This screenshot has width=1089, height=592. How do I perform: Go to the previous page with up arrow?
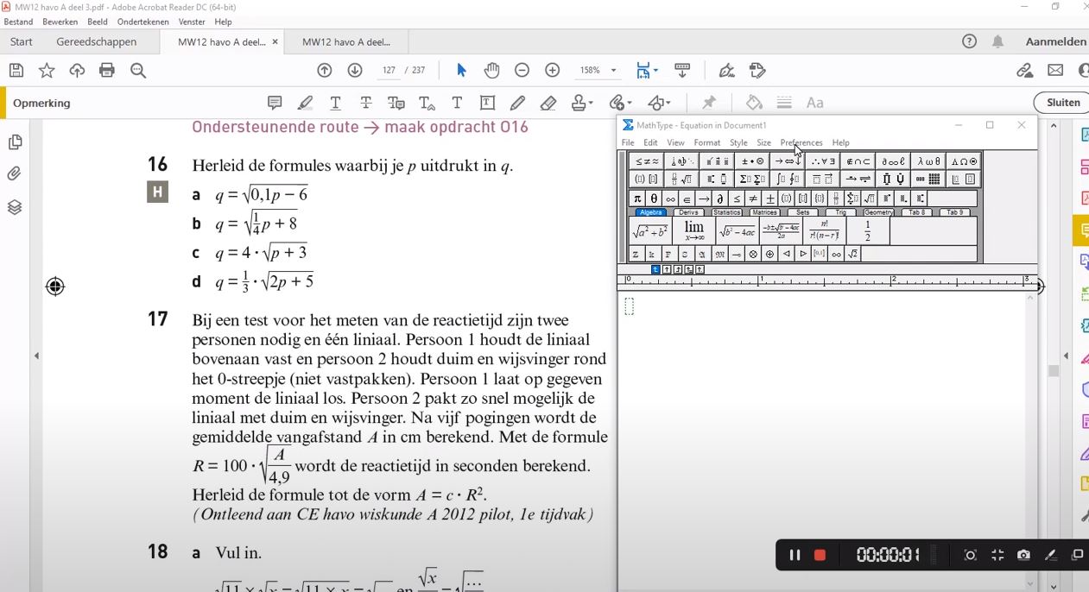[325, 71]
